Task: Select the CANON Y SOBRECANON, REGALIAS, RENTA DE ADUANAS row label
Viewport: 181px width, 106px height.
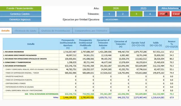Action: pos(31,69)
